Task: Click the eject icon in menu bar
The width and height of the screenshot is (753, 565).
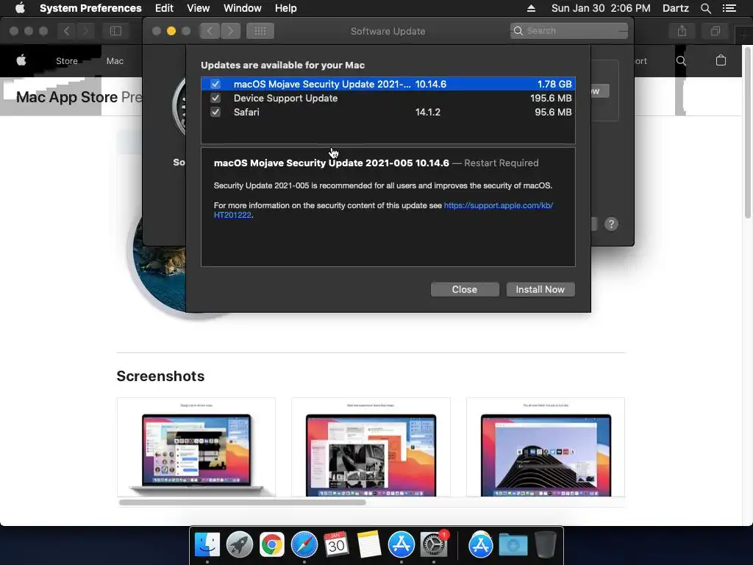Action: [531, 8]
